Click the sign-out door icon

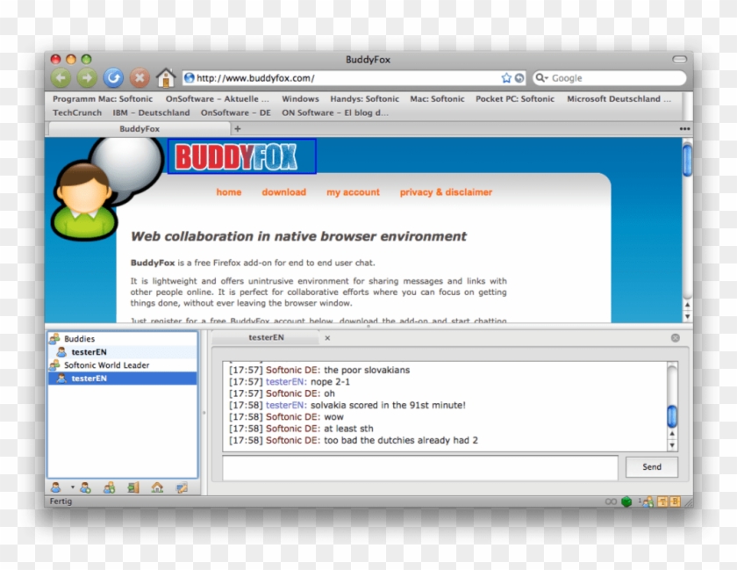(132, 487)
